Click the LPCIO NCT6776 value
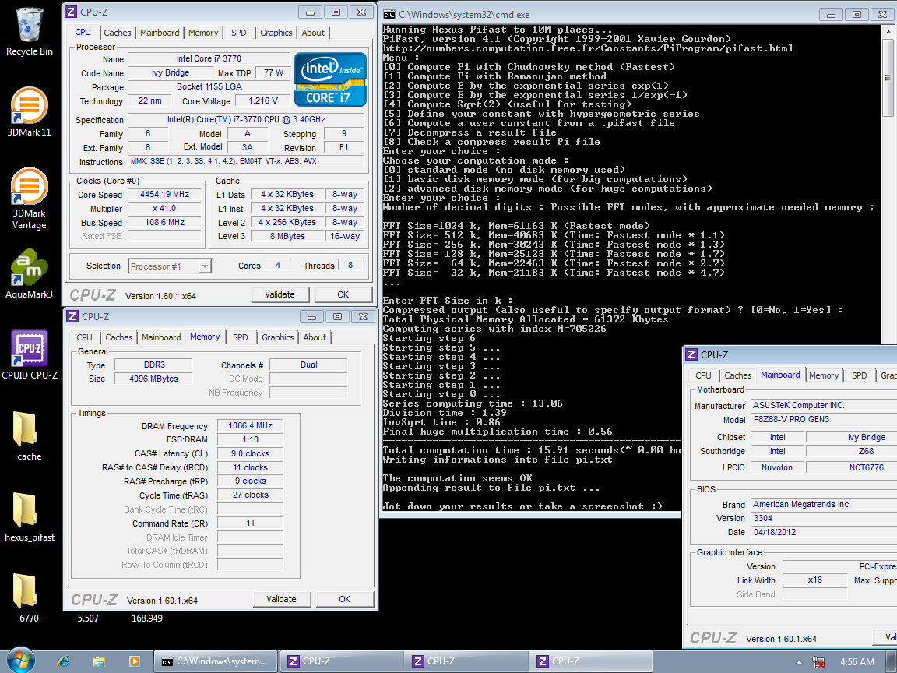Viewport: 897px width, 673px height. tap(852, 467)
